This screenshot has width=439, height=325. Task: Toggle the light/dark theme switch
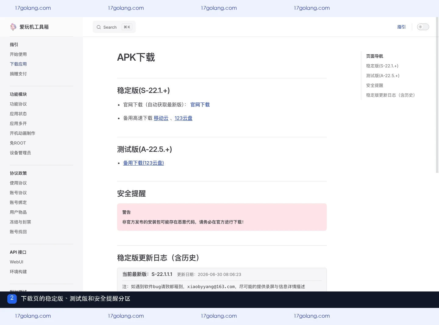click(x=423, y=27)
